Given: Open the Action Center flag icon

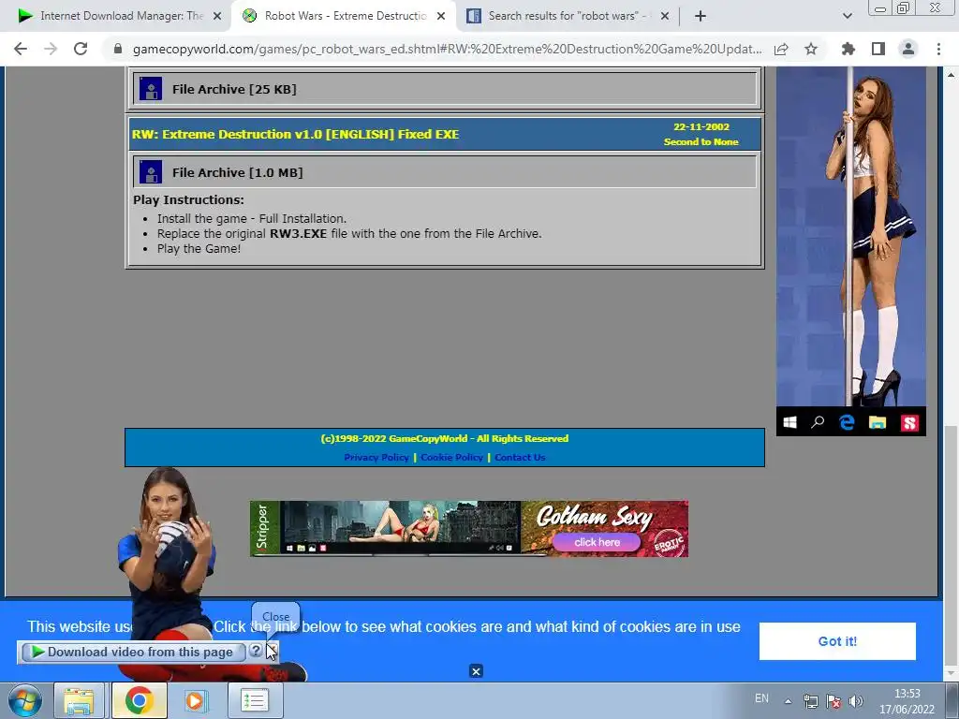Looking at the screenshot, I should pos(834,701).
